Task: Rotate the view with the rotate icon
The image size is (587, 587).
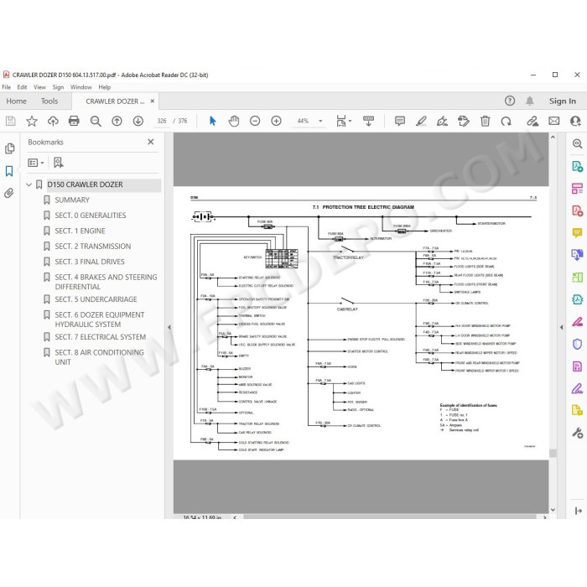Action: pos(506,121)
